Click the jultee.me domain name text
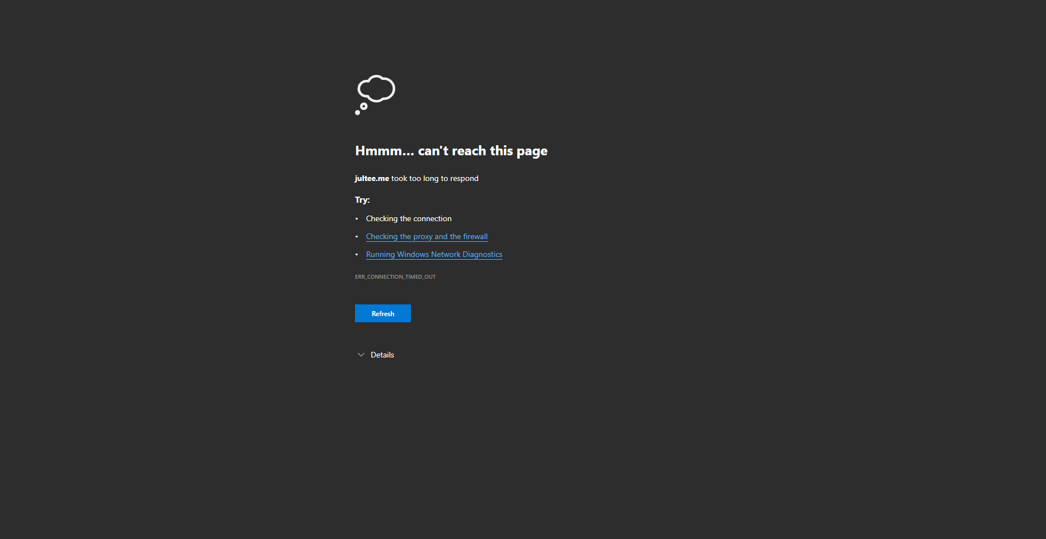This screenshot has height=539, width=1046. pos(372,178)
